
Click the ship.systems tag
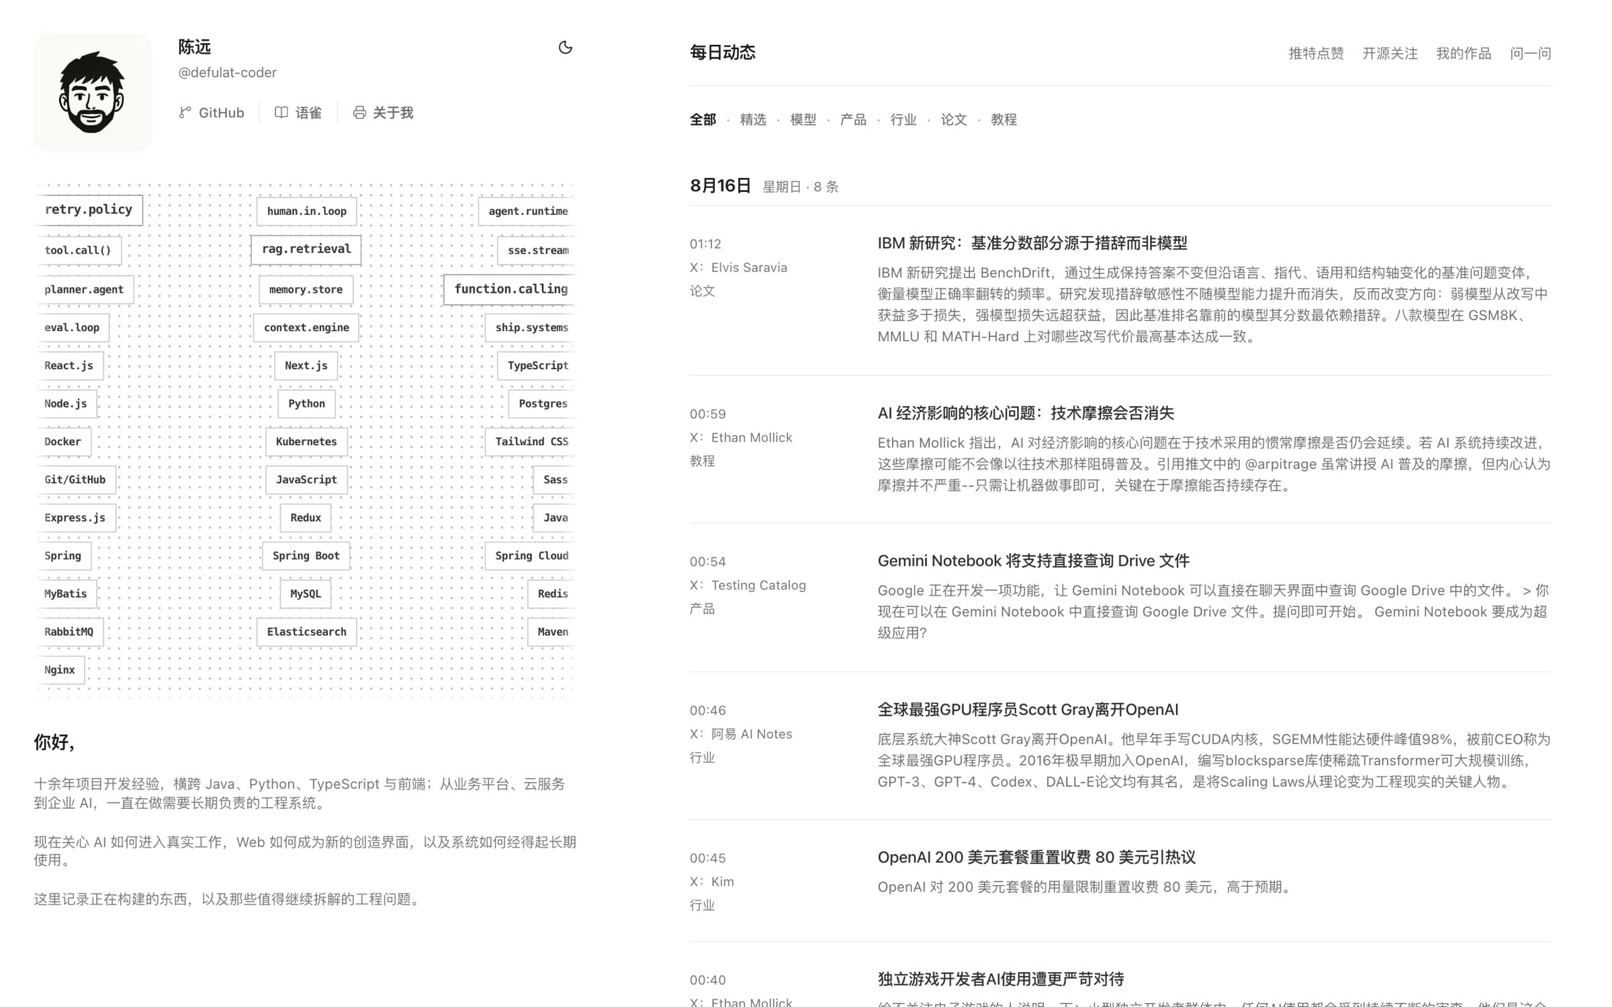531,328
